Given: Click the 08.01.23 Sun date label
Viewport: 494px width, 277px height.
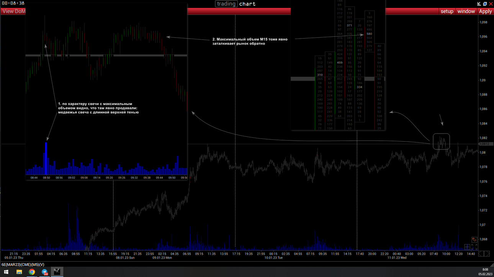Looking at the screenshot, I should pyautogui.click(x=125, y=258).
